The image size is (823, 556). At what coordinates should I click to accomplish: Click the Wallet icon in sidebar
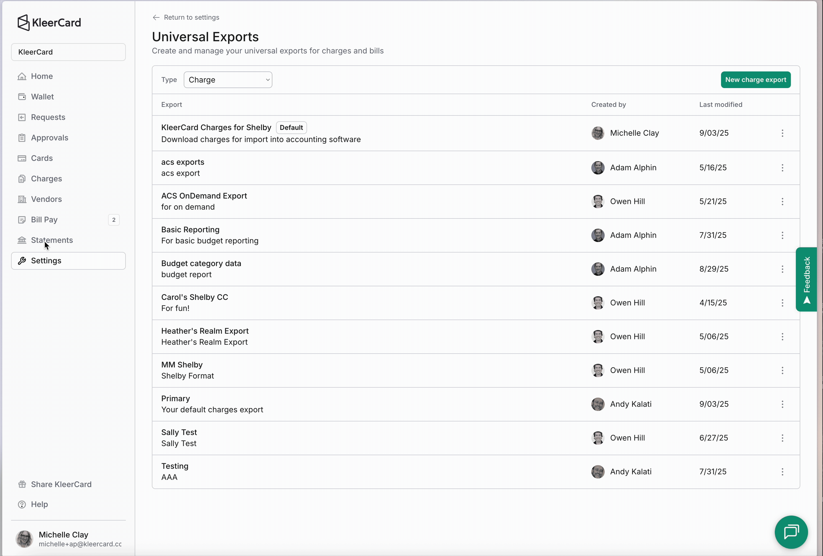pyautogui.click(x=22, y=97)
